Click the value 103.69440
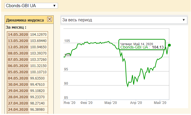The height and width of the screenshot is (115, 191). (38, 41)
